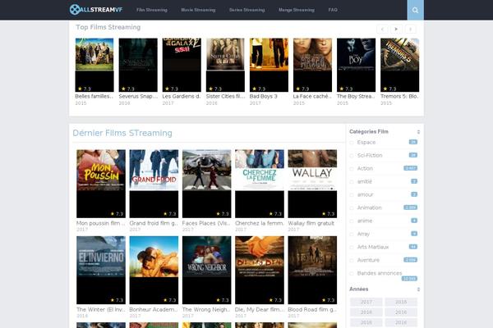The image size is (493, 328).
Task: Open Wallay poster
Action: 312,184
